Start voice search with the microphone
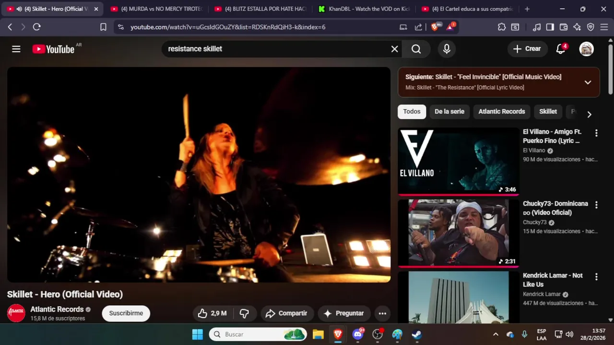 click(x=447, y=49)
